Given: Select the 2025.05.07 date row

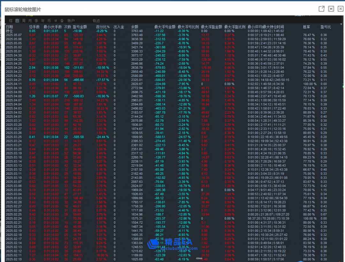Looking at the screenshot, I should 13,35.
